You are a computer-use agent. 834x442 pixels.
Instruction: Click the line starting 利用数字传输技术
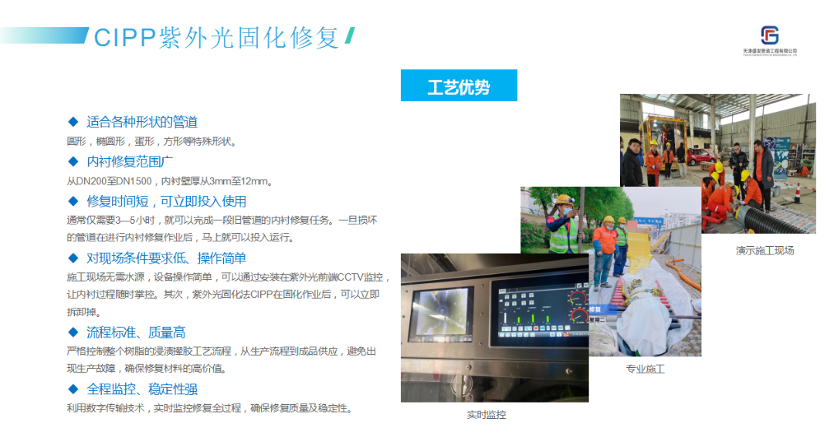211,408
